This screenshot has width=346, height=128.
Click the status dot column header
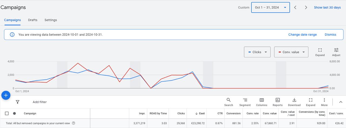click(x=14, y=113)
